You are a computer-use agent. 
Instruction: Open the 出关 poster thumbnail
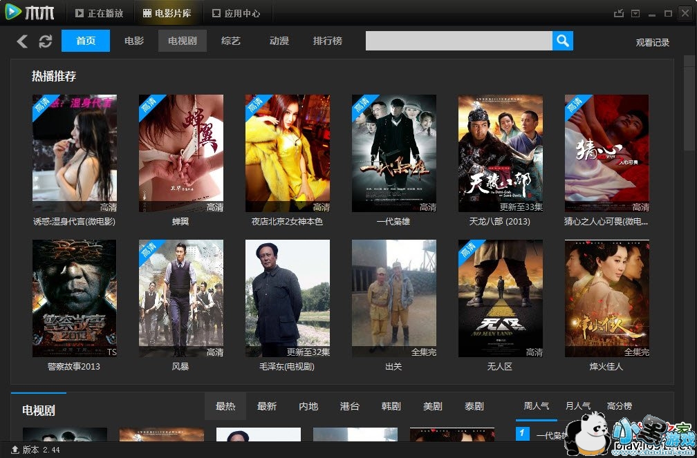[x=394, y=298]
